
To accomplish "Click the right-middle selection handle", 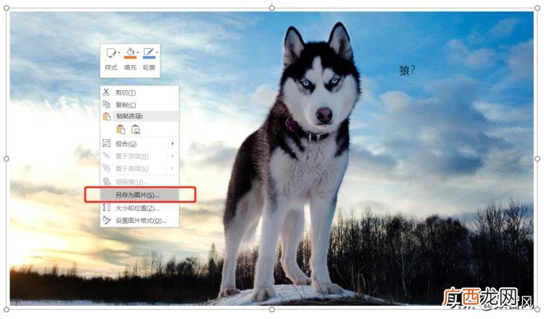I will [537, 158].
